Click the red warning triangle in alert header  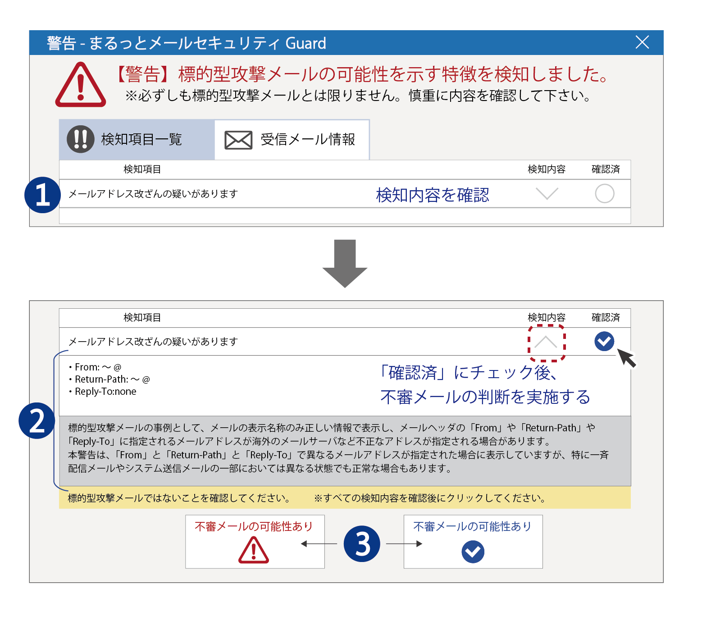click(x=81, y=86)
